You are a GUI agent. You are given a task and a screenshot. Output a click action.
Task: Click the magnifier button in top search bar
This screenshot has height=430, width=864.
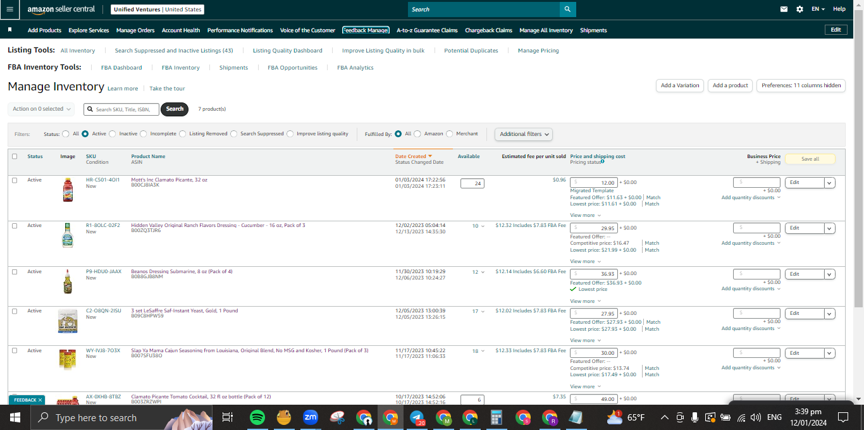point(567,9)
